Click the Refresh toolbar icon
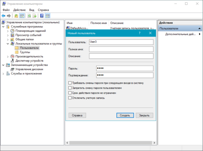 (29, 16)
